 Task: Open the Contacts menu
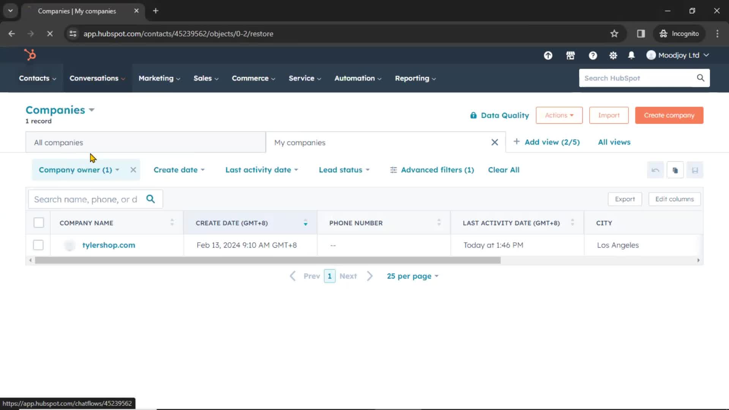(x=38, y=78)
